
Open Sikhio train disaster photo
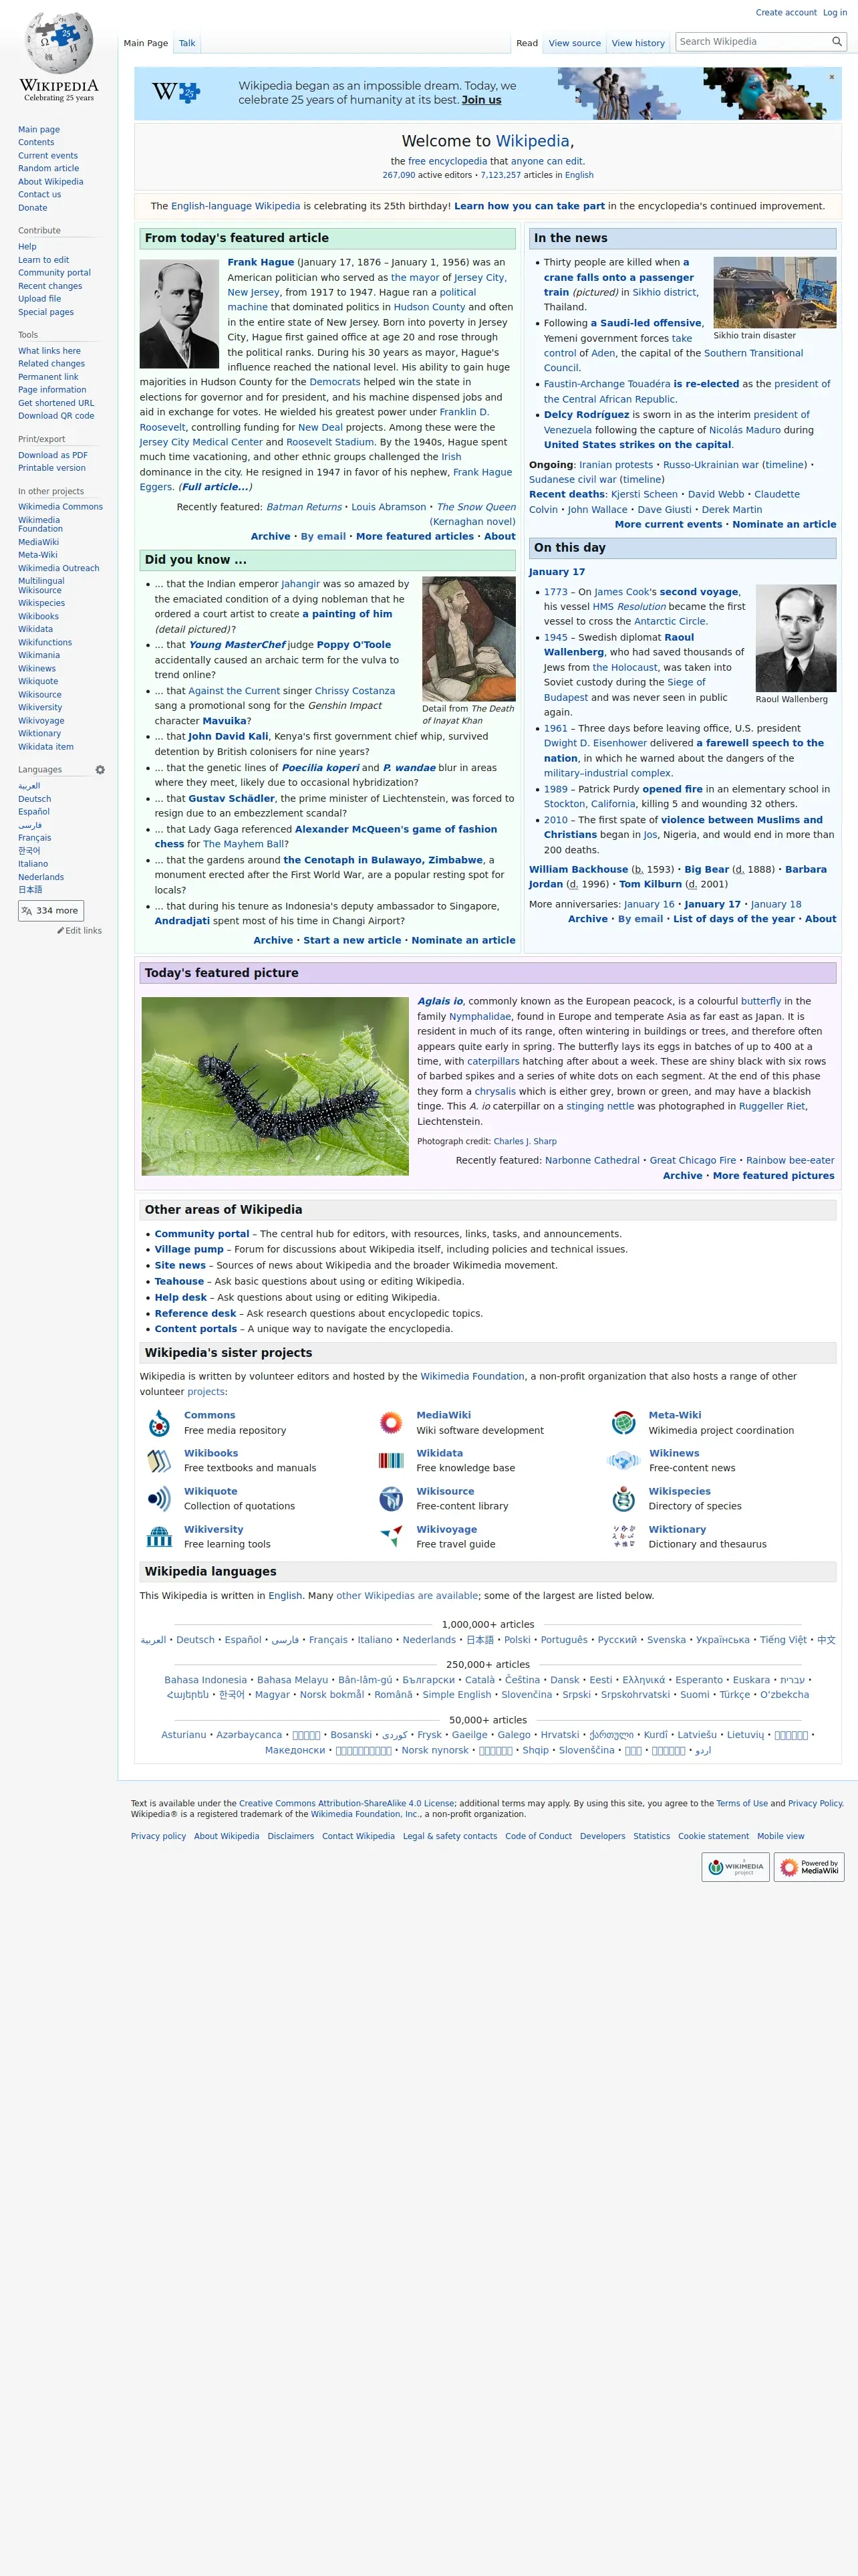(774, 292)
